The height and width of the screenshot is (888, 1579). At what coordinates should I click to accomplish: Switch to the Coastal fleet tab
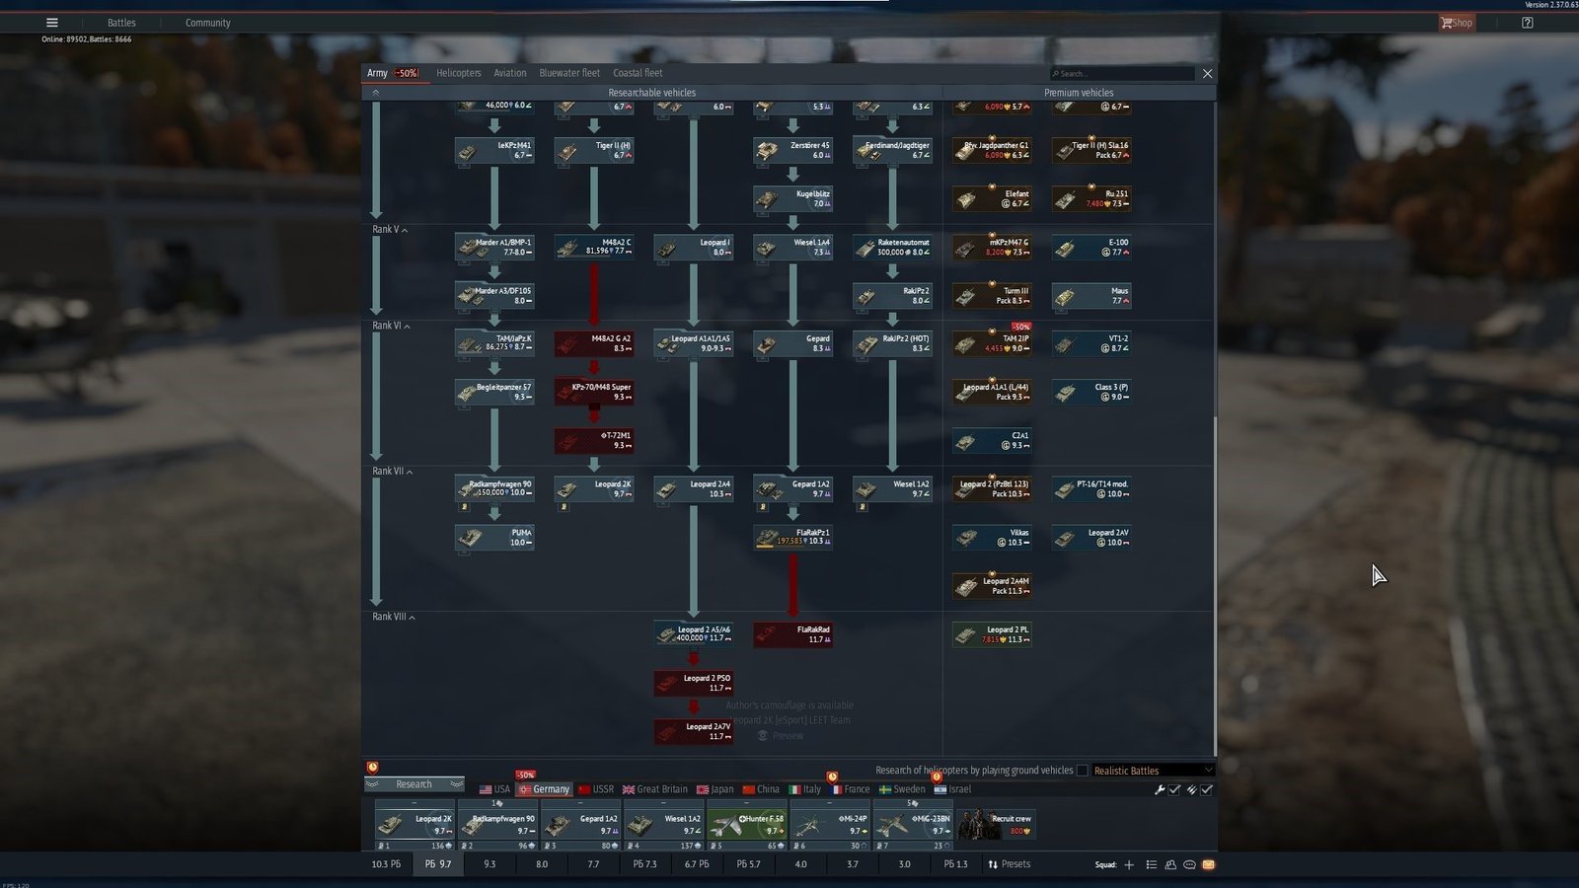point(638,73)
